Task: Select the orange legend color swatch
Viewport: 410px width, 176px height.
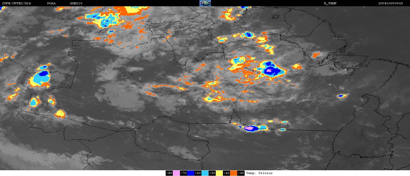Action: coord(233,173)
